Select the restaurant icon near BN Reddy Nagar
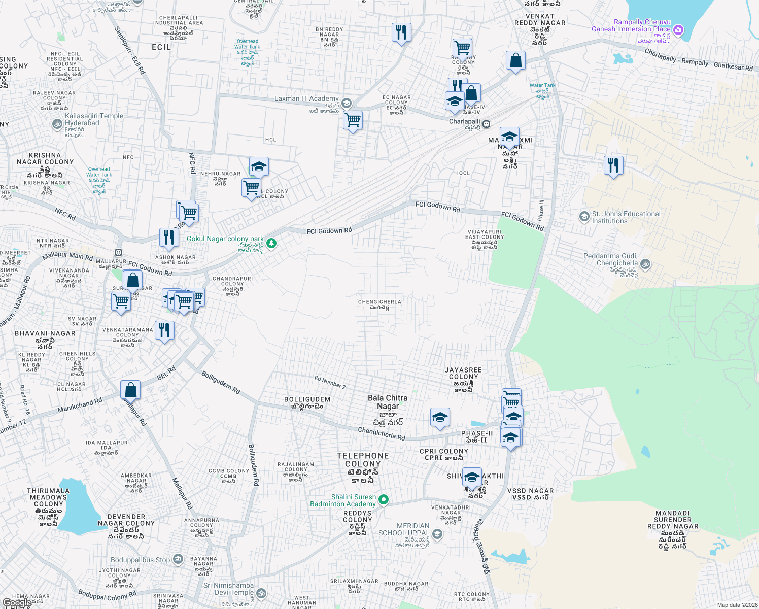Viewport: 759px width, 609px height. point(401,32)
